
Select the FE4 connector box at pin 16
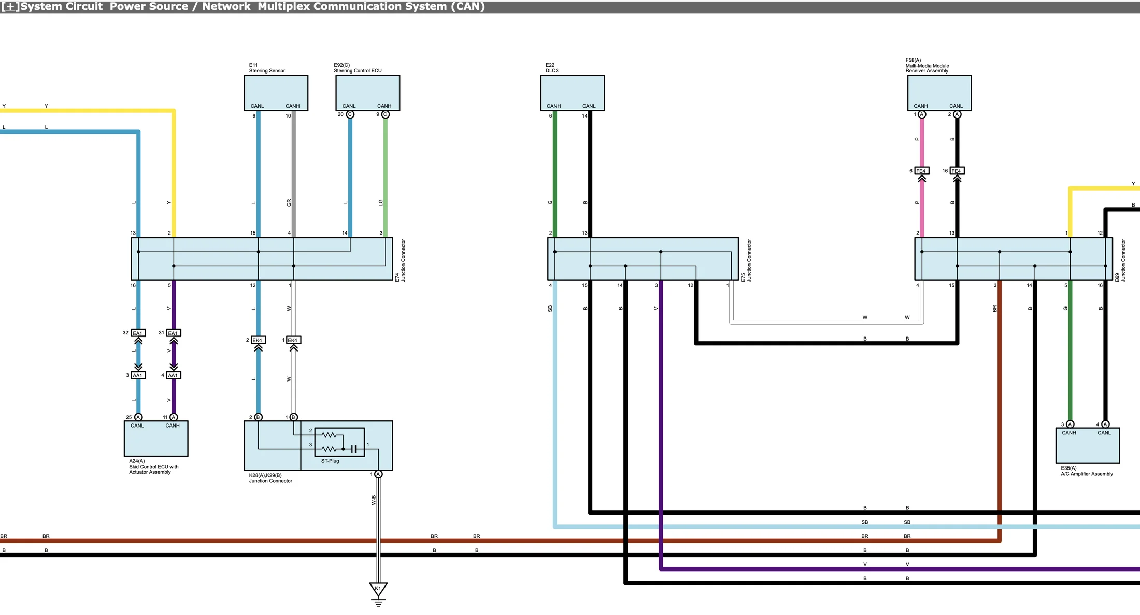coord(957,171)
